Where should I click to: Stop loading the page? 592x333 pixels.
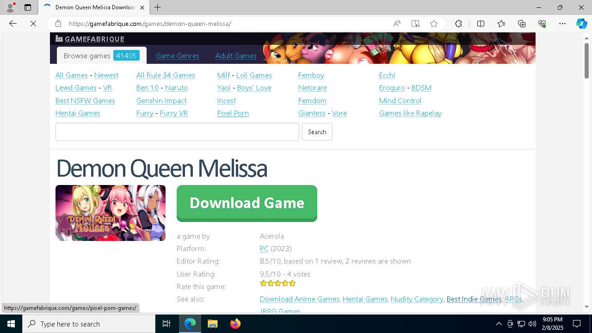click(x=33, y=24)
